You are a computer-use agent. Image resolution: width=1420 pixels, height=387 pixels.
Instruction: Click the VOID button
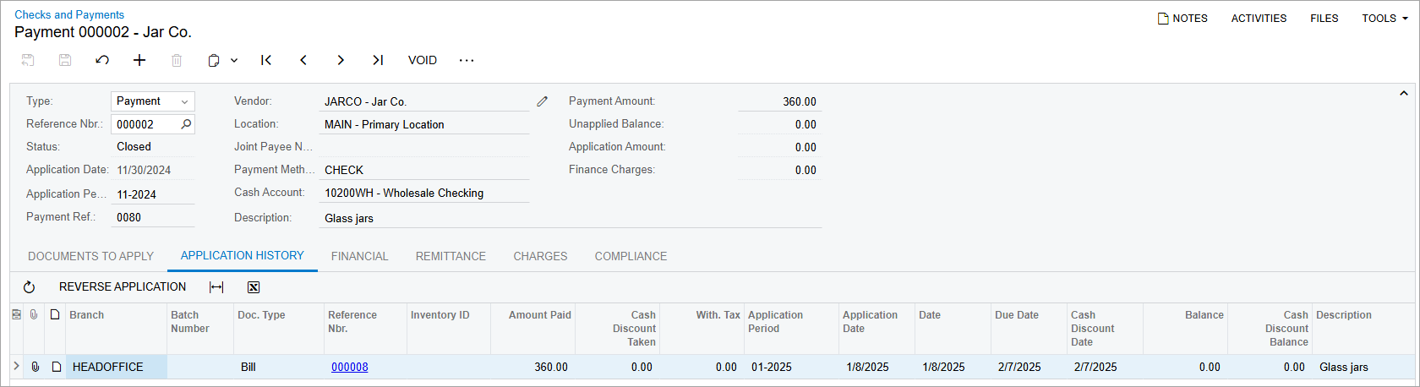[423, 60]
